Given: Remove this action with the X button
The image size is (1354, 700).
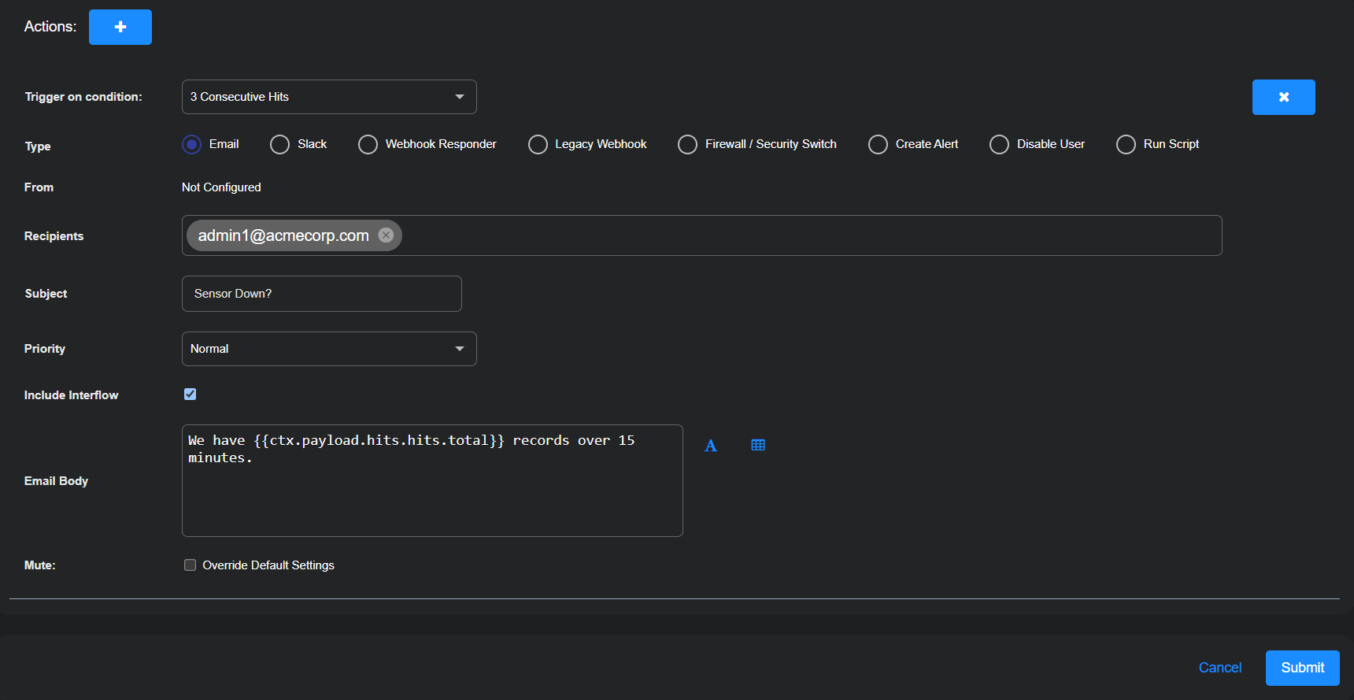Looking at the screenshot, I should 1283,97.
